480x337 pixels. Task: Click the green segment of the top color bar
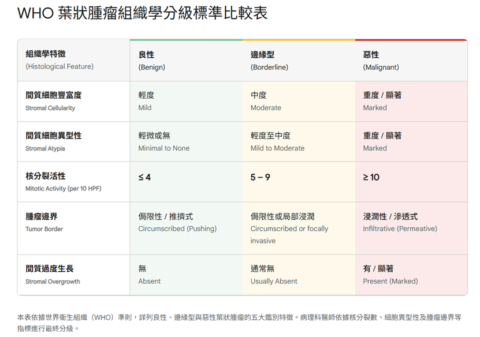[x=185, y=40]
